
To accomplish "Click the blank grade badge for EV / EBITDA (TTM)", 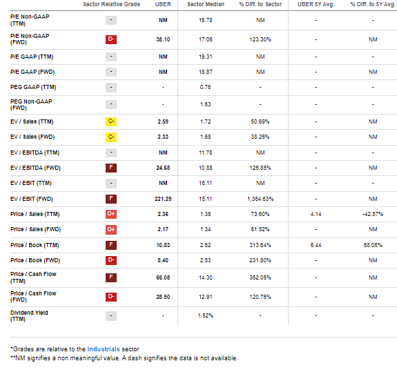I will (x=111, y=153).
